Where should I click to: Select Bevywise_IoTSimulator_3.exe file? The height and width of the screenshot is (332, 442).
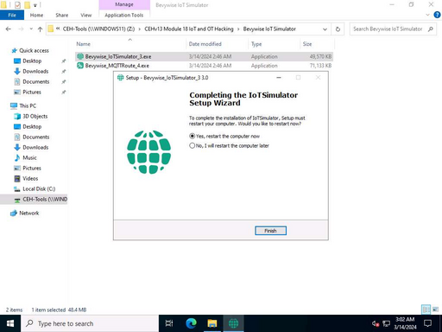tap(204, 56)
